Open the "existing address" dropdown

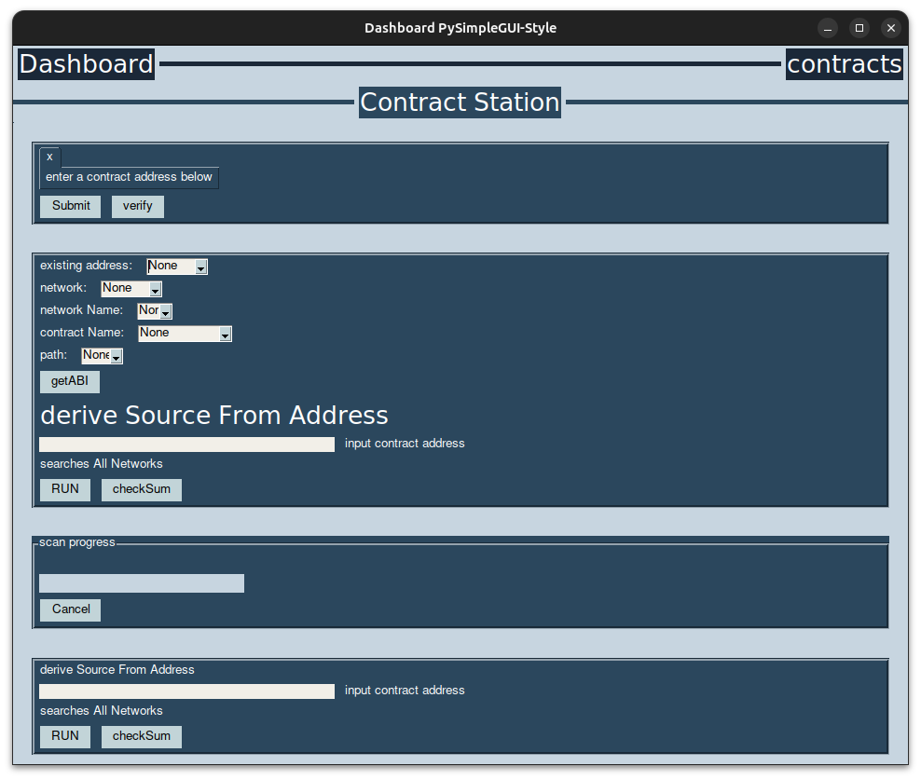tap(175, 266)
